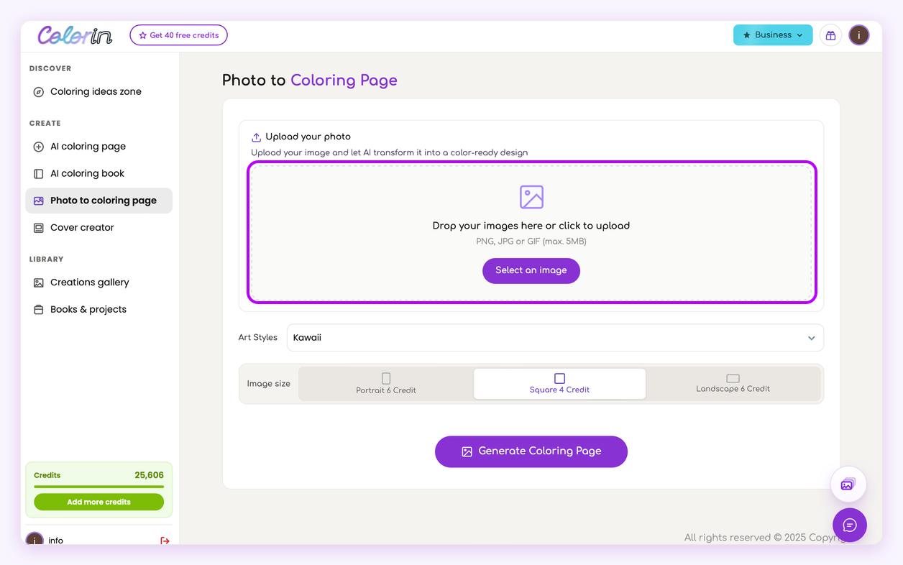Select the Square 4 Credit image size
Screen dimensions: 903x565
click(x=559, y=384)
